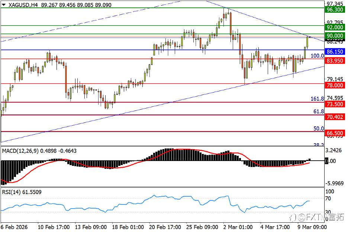The image size is (348, 232).
Task: Click the 66.500 red price label
Action: 335,133
